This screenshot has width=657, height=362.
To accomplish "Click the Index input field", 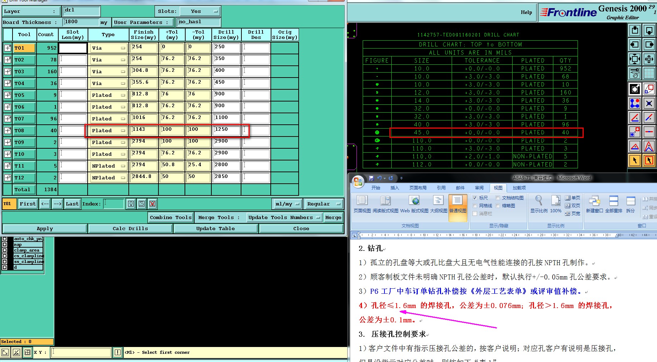I will click(x=114, y=204).
